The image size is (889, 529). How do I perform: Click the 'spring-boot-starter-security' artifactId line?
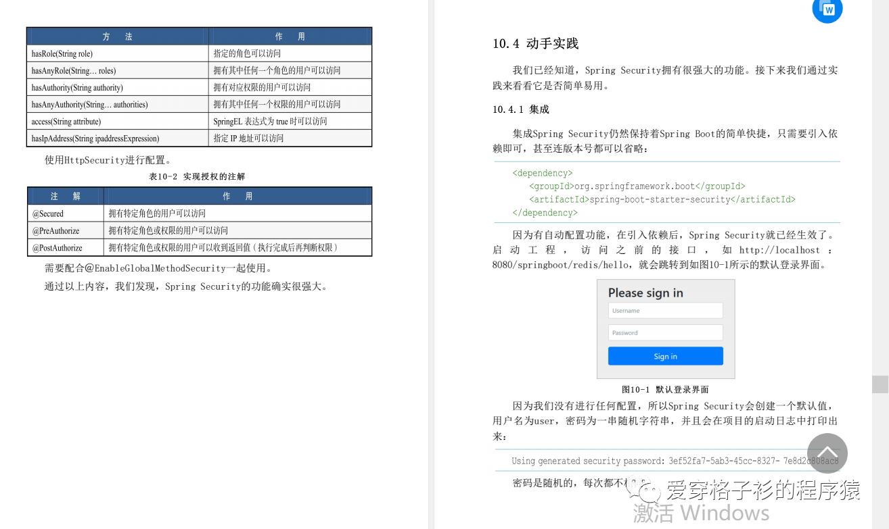(662, 199)
